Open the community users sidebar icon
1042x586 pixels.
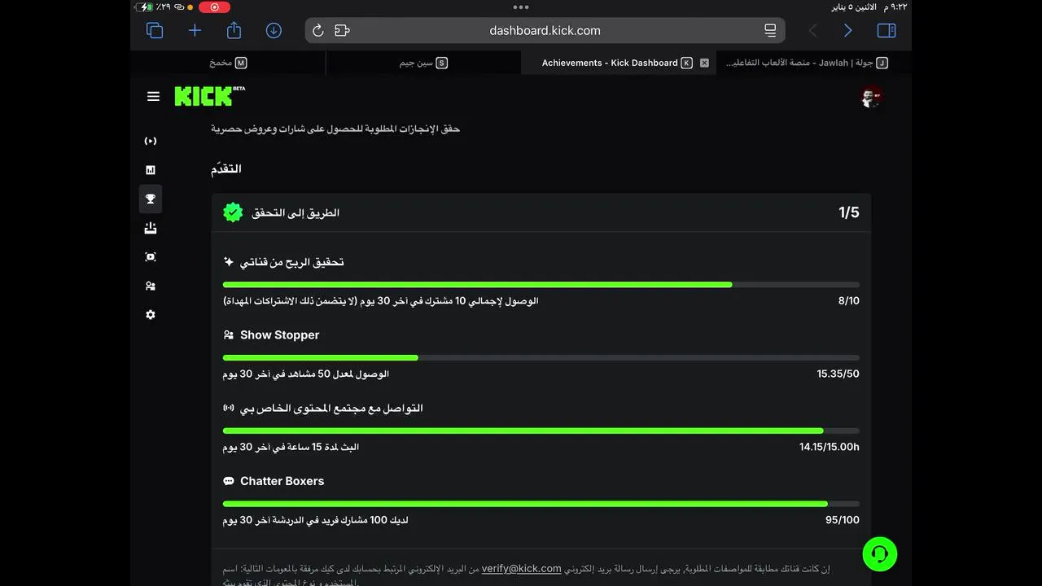pyautogui.click(x=151, y=286)
